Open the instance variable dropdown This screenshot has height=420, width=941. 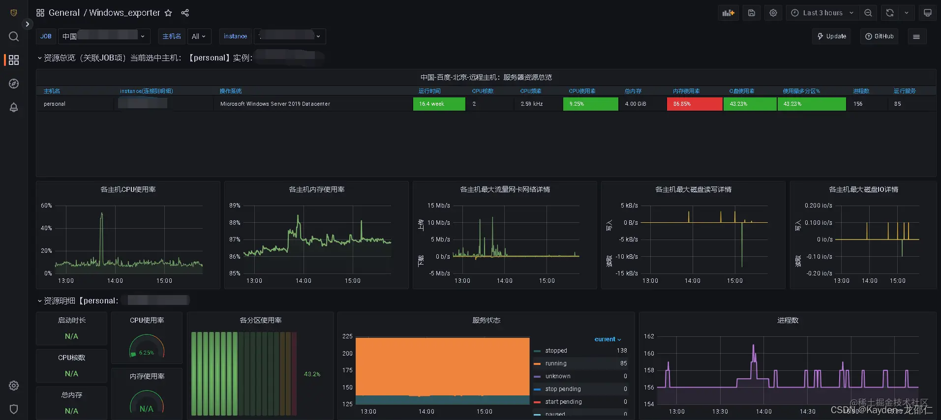click(290, 36)
